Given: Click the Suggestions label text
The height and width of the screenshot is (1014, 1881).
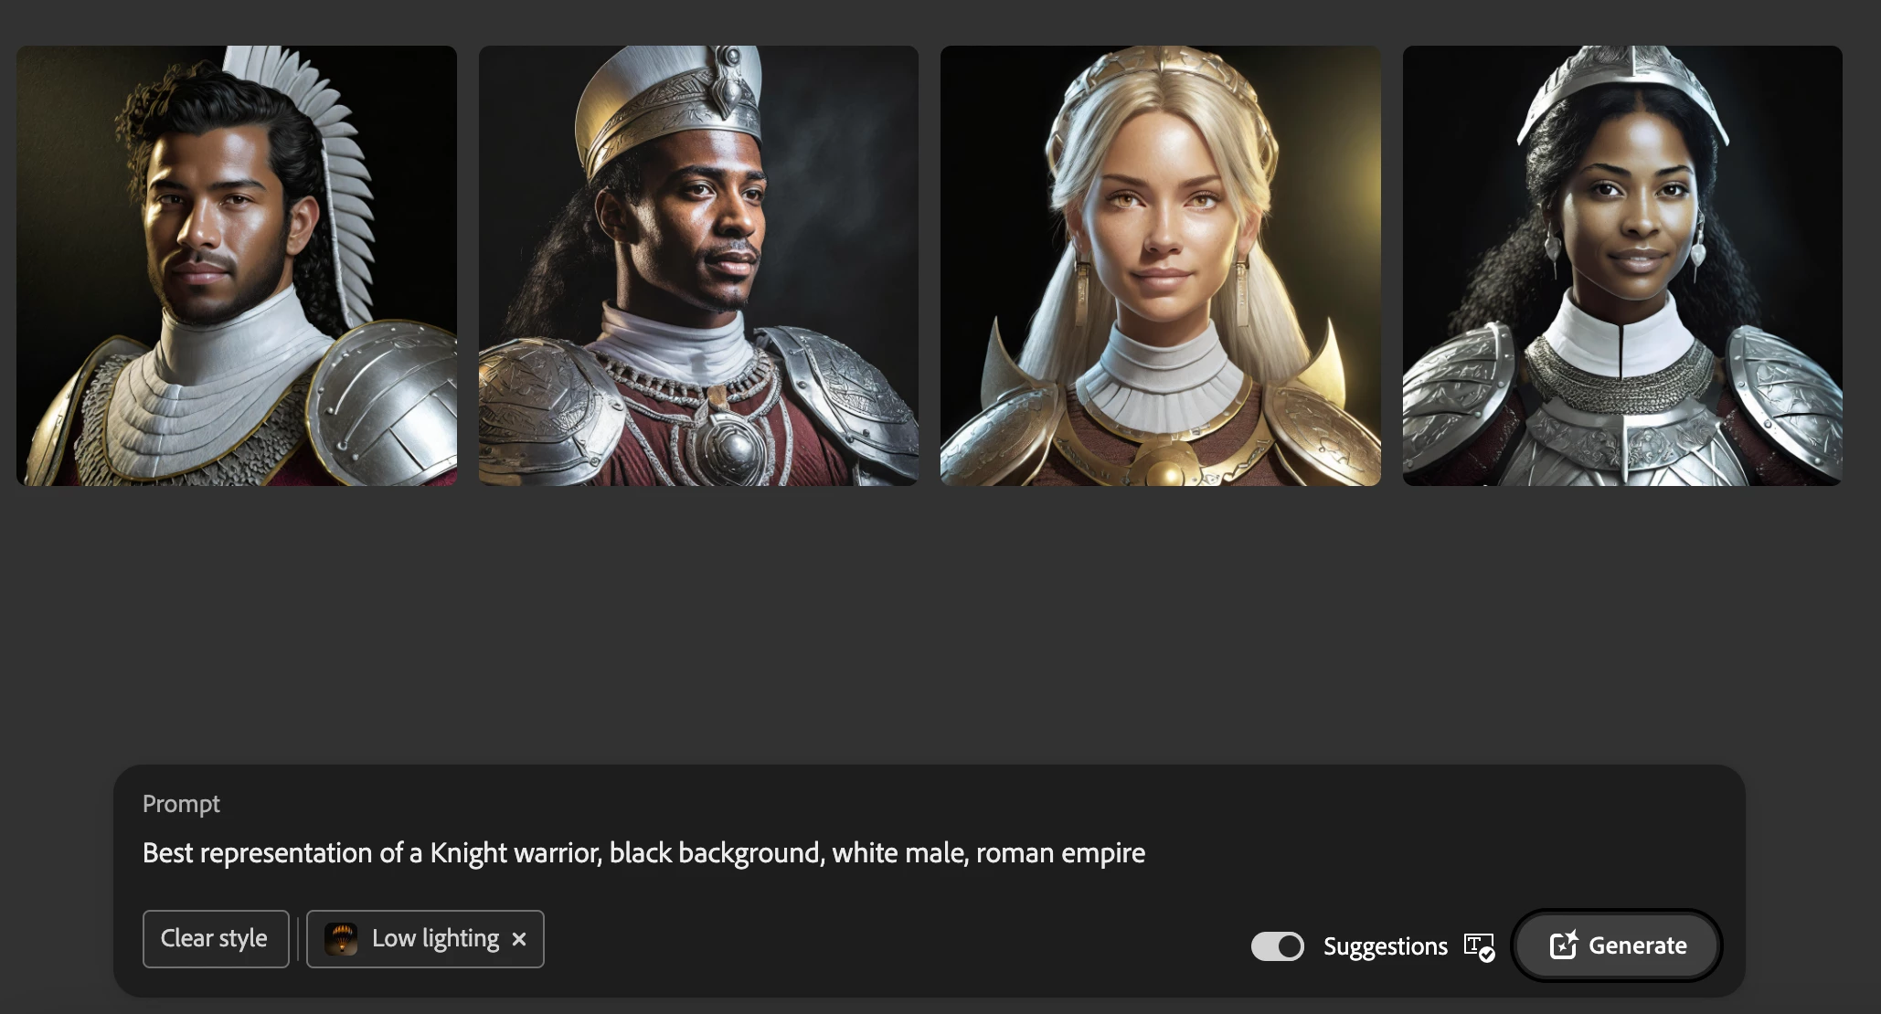Looking at the screenshot, I should pos(1385,946).
